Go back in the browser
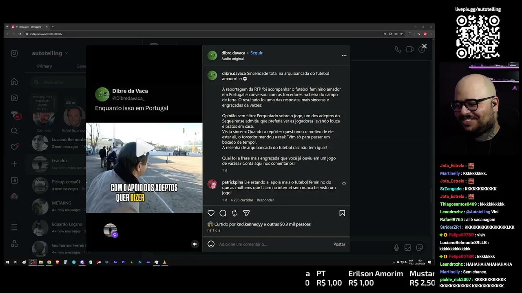The image size is (522, 293). [7, 34]
